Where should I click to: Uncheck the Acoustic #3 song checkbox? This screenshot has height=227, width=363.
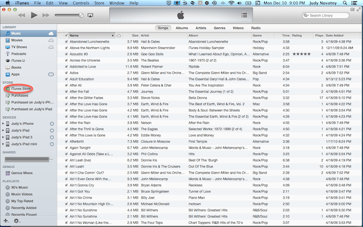point(66,54)
